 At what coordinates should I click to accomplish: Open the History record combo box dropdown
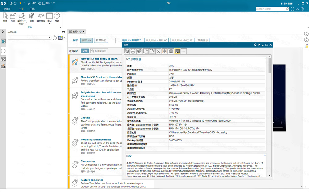tap(49, 38)
